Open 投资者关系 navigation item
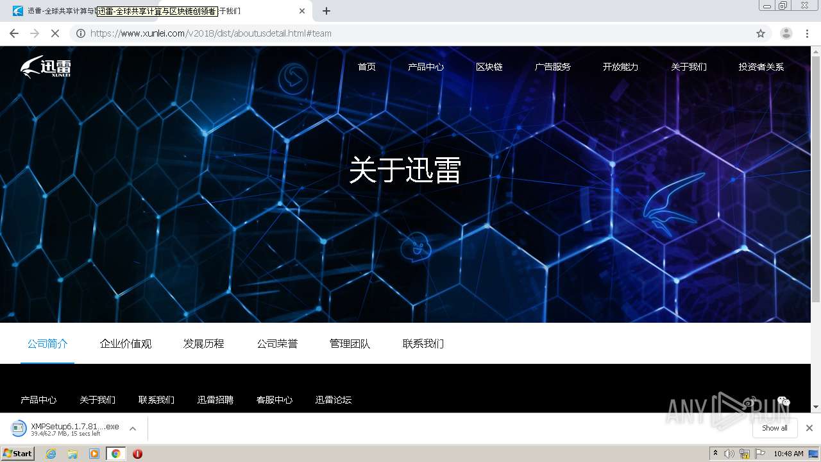821x462 pixels. (761, 67)
